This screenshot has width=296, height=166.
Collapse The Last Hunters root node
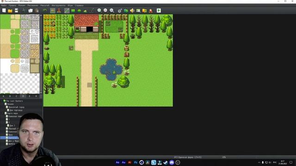pos(2,101)
